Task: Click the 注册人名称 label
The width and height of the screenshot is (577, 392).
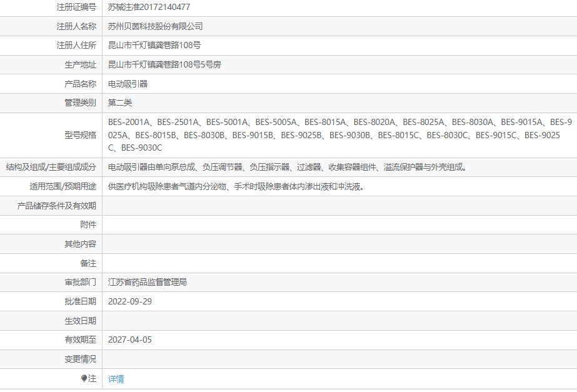Action: coord(76,26)
